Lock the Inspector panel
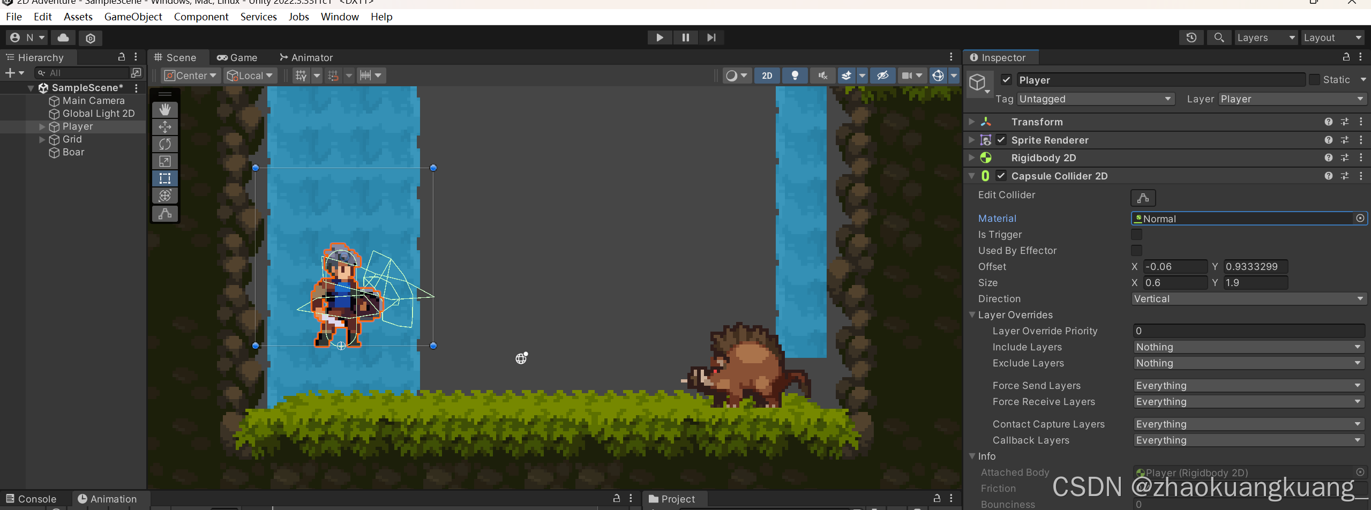 (1346, 57)
